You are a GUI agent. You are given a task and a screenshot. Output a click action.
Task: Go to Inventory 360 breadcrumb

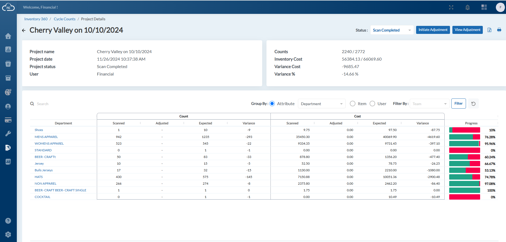[36, 19]
